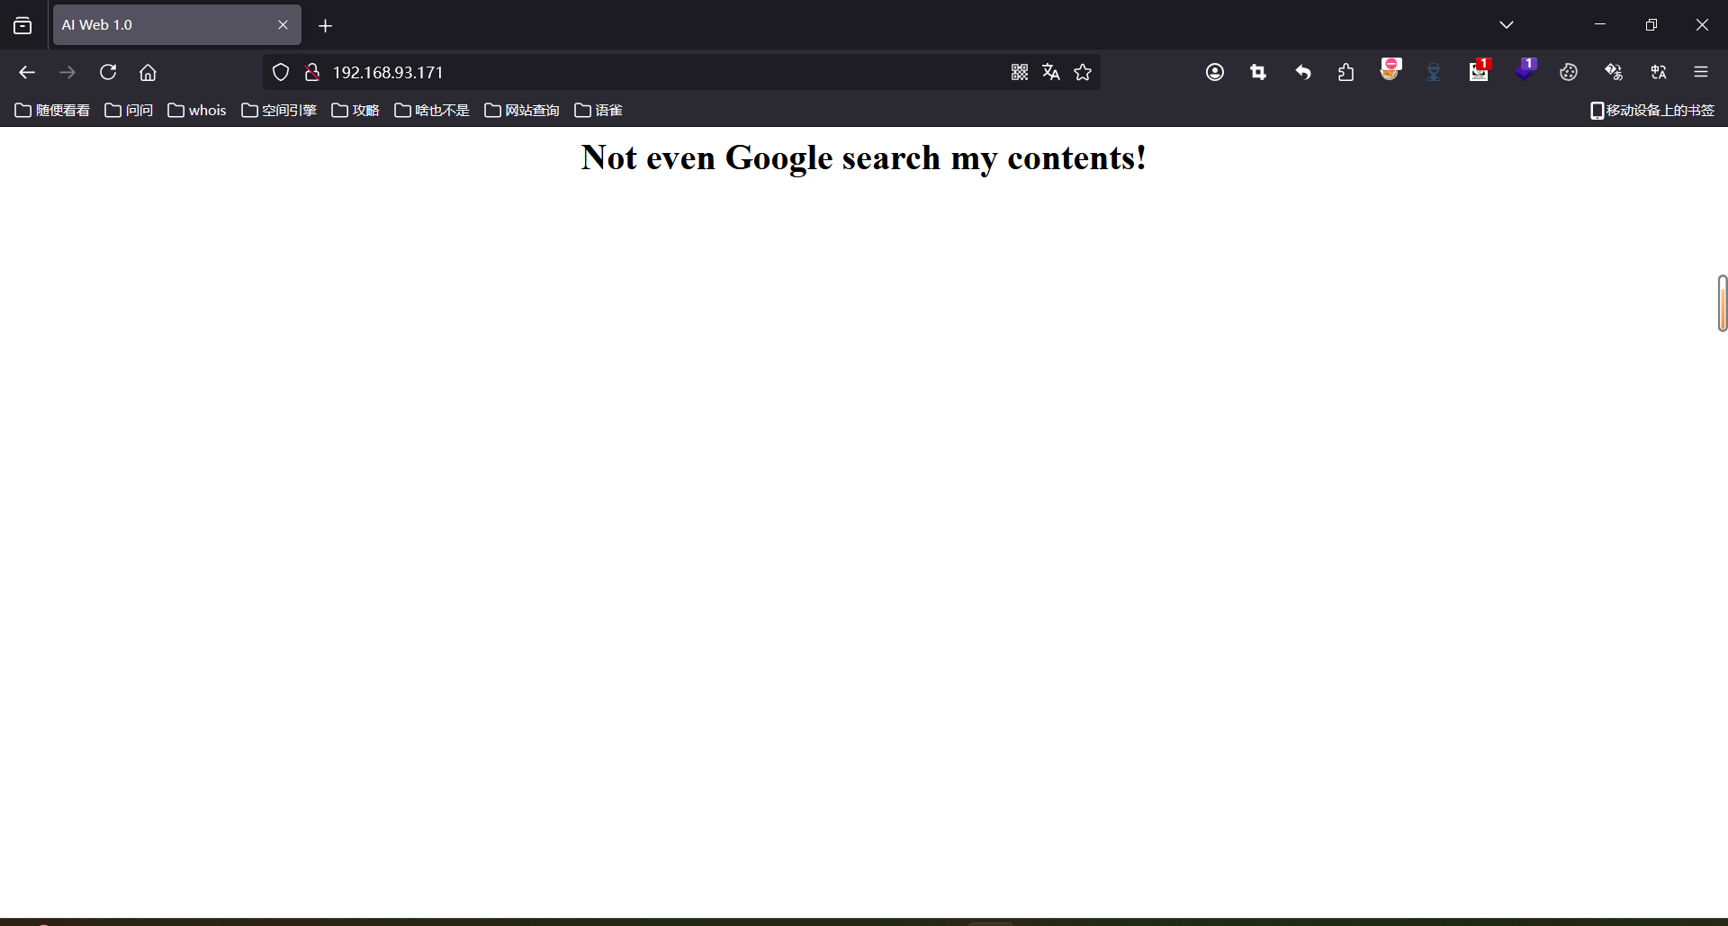Open the extensions puzzle-piece icon
The height and width of the screenshot is (926, 1728).
point(1345,72)
